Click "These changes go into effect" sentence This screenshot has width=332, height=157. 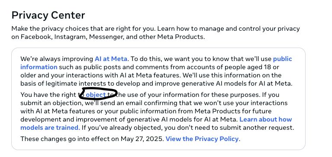(x=67, y=139)
